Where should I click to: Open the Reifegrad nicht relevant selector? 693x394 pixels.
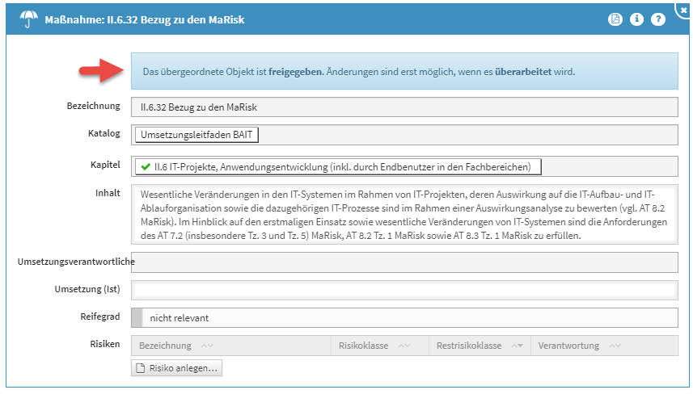404,317
